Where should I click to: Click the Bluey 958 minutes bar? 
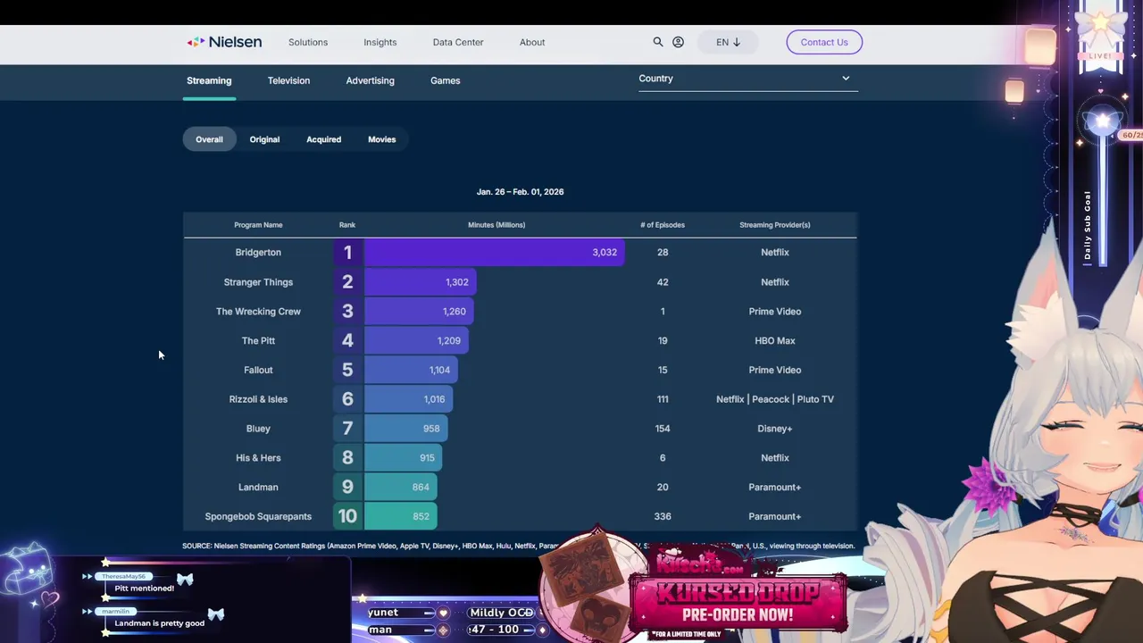click(x=405, y=429)
